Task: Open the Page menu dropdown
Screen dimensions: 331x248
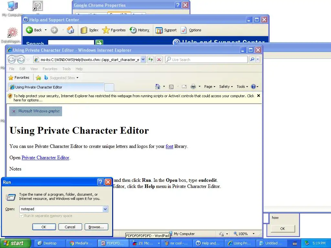Action: (209, 87)
